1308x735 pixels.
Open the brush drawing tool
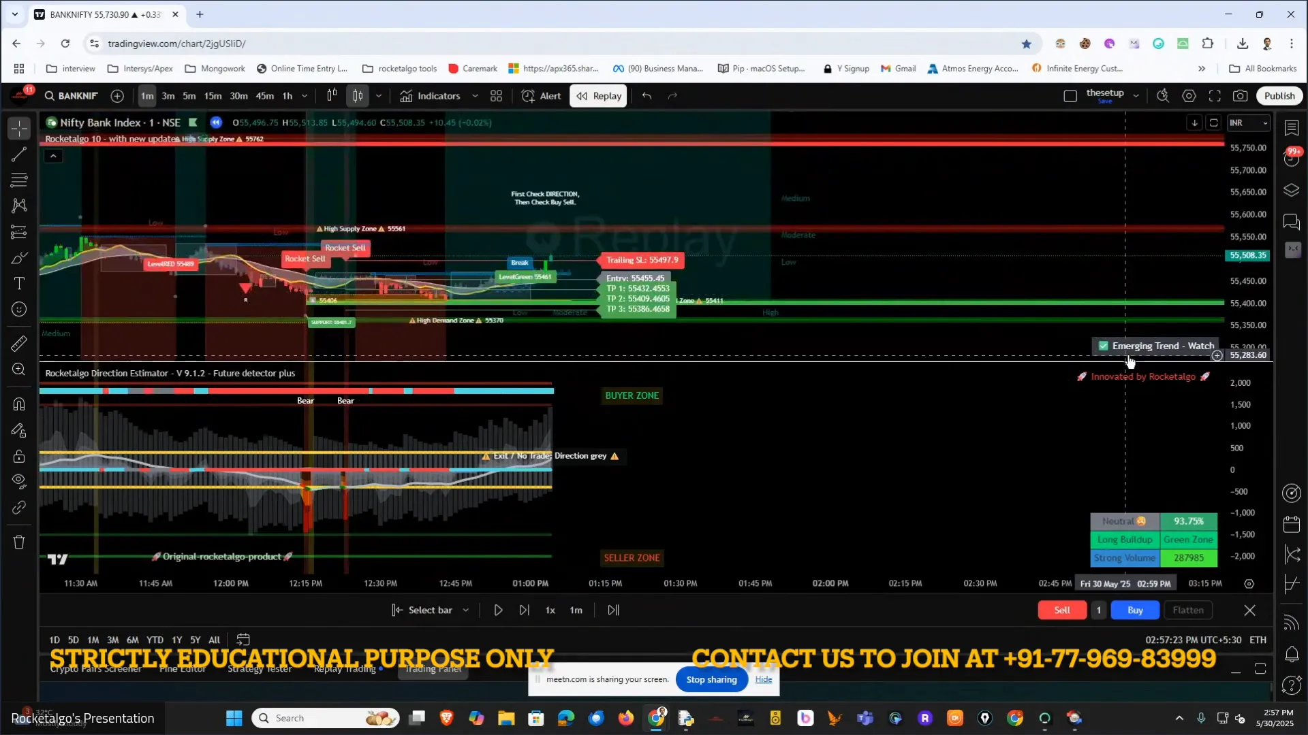click(x=19, y=258)
